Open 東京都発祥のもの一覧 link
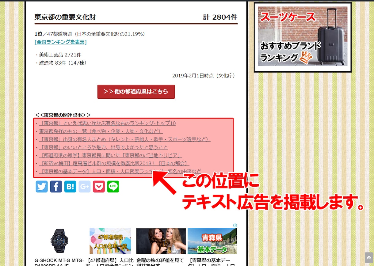Screen dimensions: 374x266 [101, 131]
